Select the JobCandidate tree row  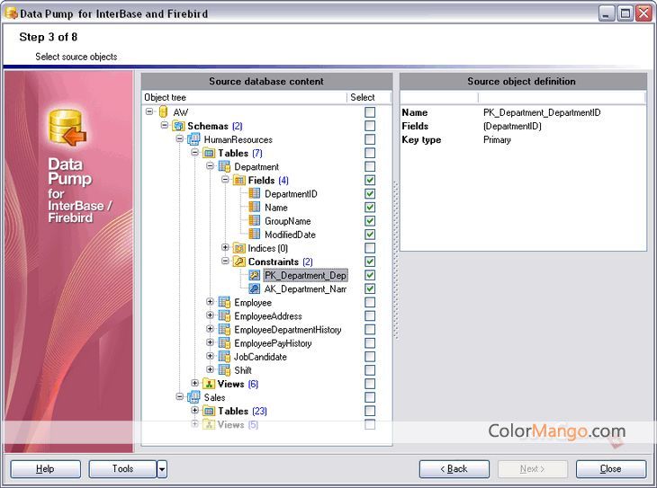coord(260,357)
